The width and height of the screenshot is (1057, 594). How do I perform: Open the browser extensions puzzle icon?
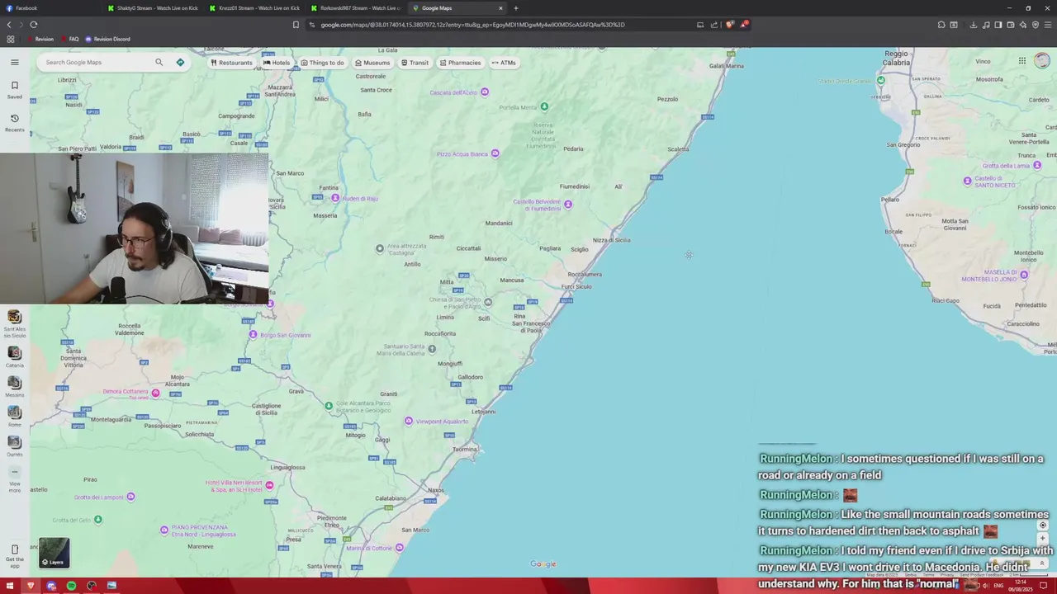coord(941,25)
